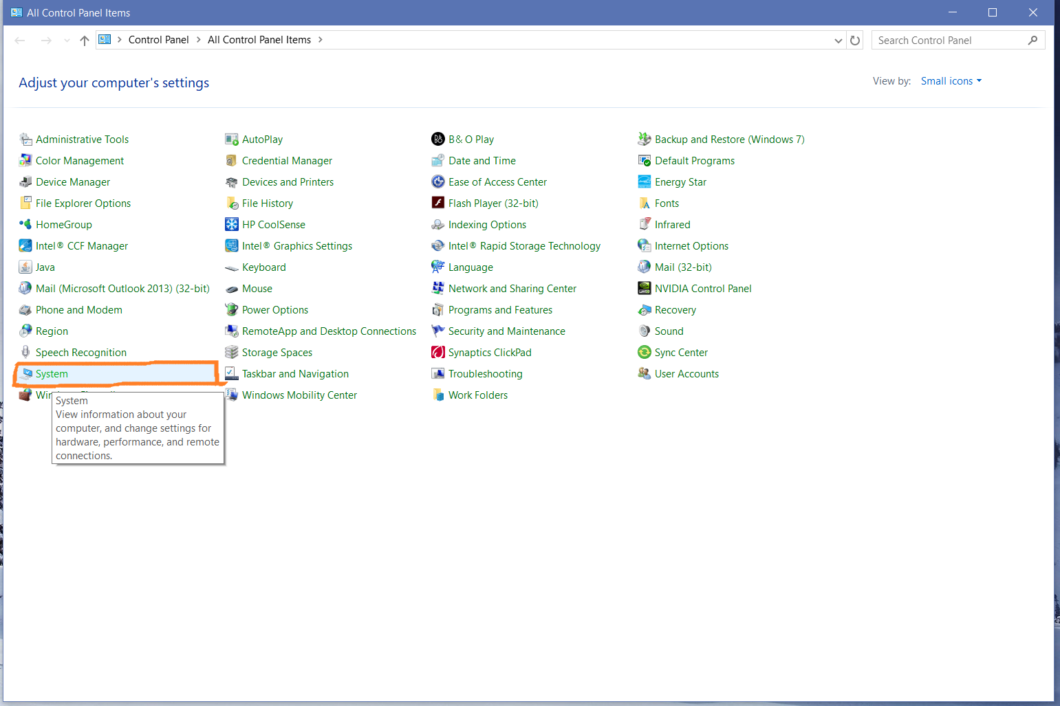Expand the chevron before Control Panel breadcrumb
This screenshot has width=1060, height=706.
point(120,40)
